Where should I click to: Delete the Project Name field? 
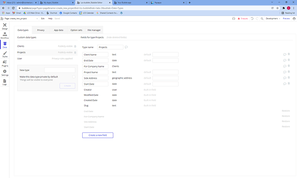click(x=289, y=72)
